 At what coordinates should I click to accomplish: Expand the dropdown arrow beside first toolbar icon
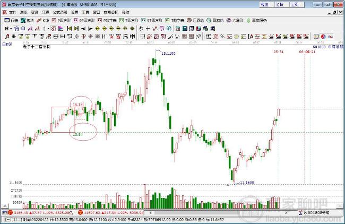click(x=11, y=28)
